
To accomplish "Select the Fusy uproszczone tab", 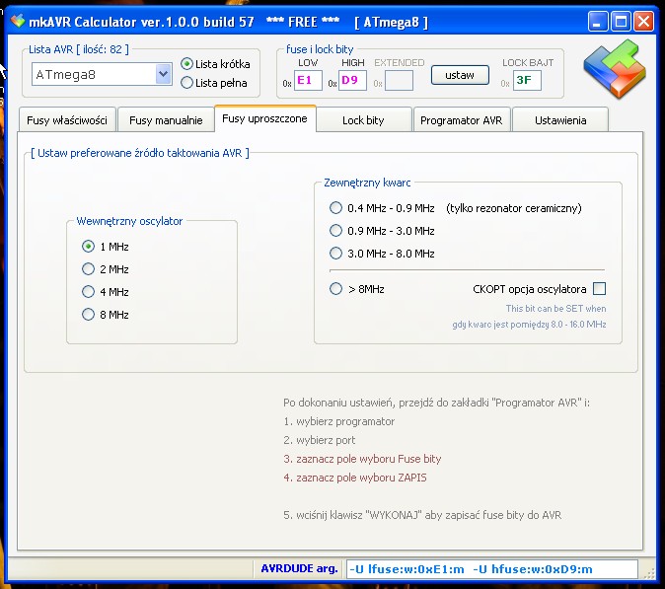I will coord(265,118).
